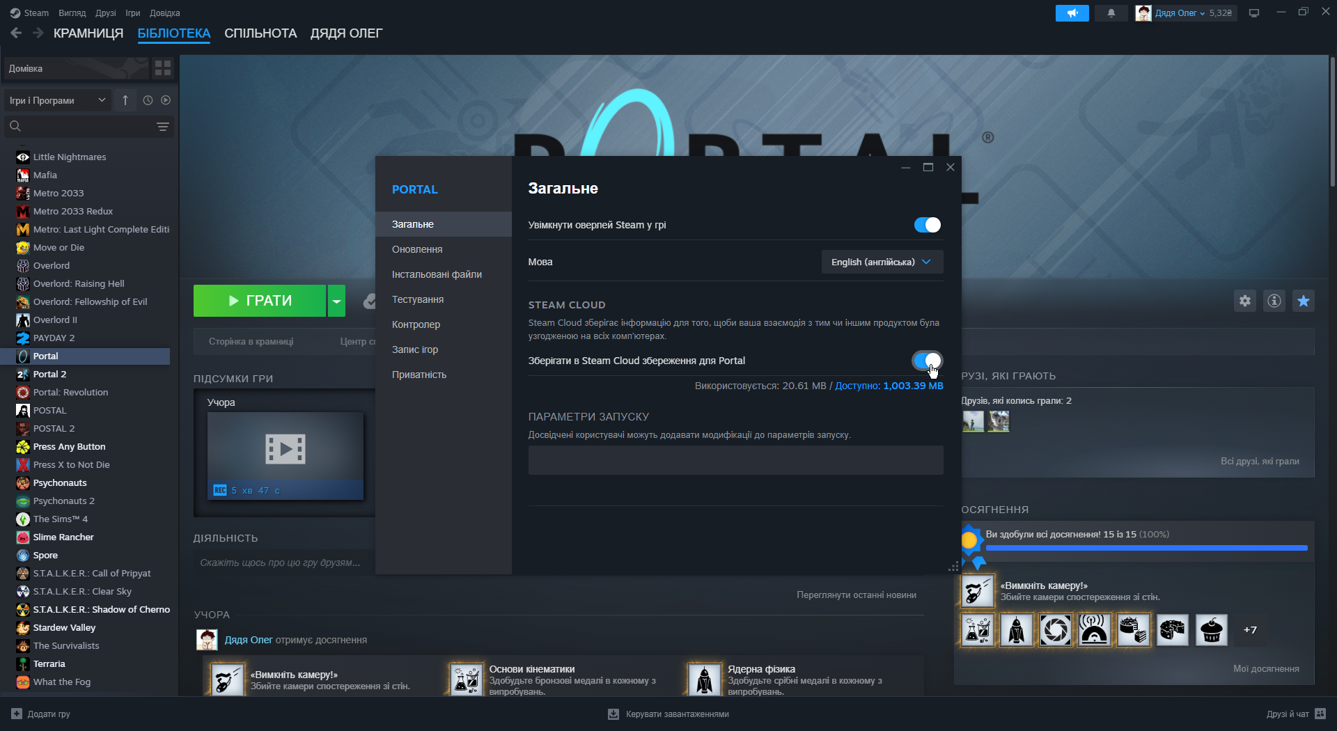
Task: Select Оновлення in Portal properties
Action: (x=444, y=249)
